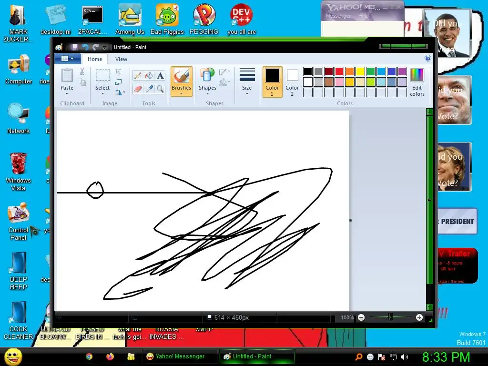
Task: Click the Copy icon in Clipboard group
Action: click(82, 82)
